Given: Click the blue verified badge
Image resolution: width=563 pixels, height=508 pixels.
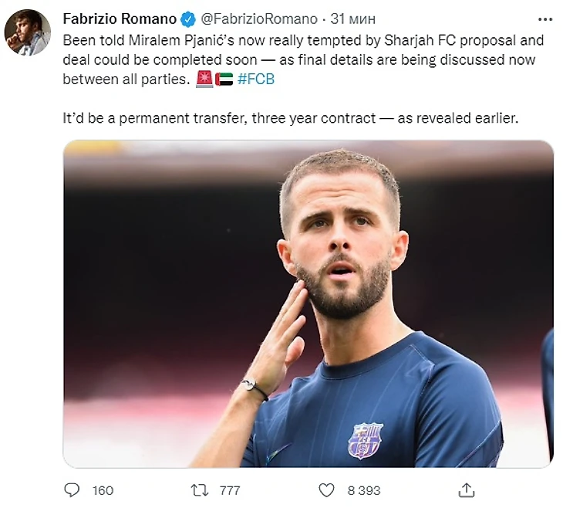Looking at the screenshot, I should click(190, 19).
